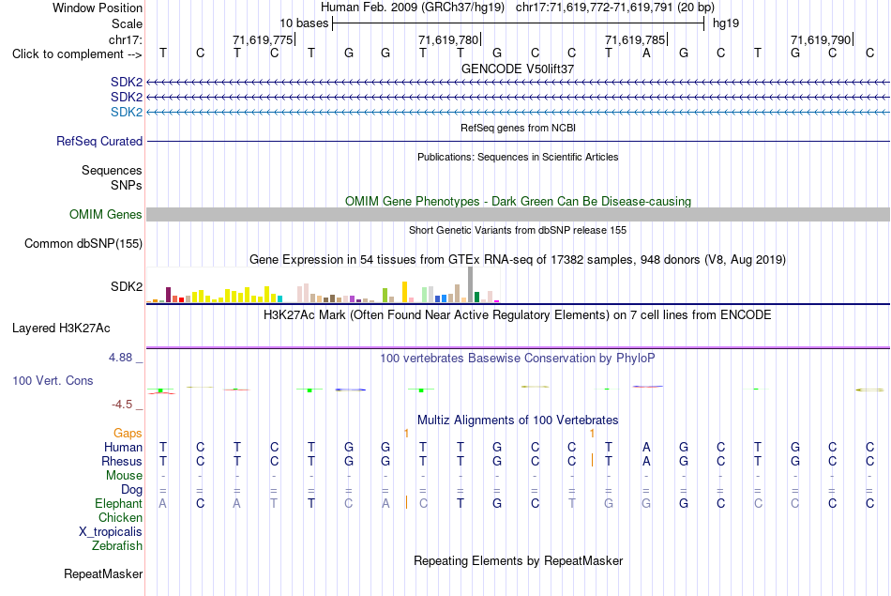
Task: Click the GTEx 'Gene Expression in 54 tissues' title
Action: (x=518, y=259)
